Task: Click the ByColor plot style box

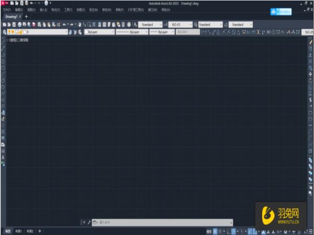Action: click(x=187, y=32)
